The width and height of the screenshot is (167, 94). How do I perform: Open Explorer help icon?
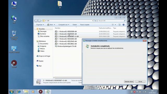click(x=123, y=25)
